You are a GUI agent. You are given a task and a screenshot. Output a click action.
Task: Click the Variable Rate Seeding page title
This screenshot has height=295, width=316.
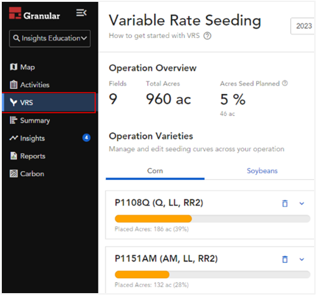tap(185, 21)
